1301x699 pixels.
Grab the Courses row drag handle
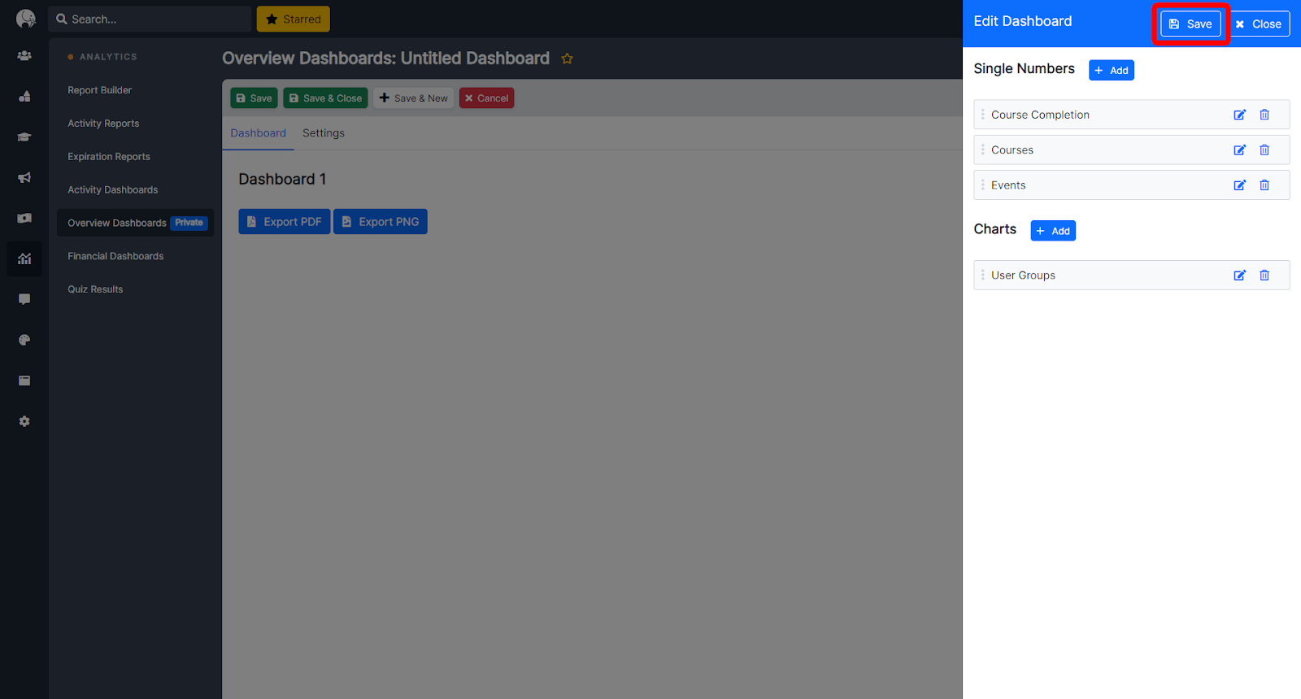coord(982,150)
